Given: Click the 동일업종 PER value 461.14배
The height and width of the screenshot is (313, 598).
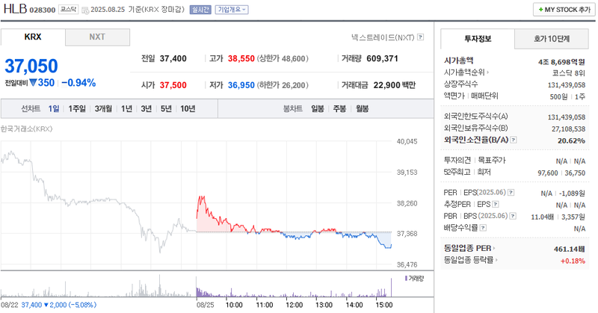Looking at the screenshot, I should click(570, 249).
